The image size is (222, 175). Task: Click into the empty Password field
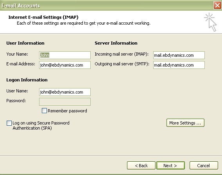pyautogui.click(x=65, y=102)
